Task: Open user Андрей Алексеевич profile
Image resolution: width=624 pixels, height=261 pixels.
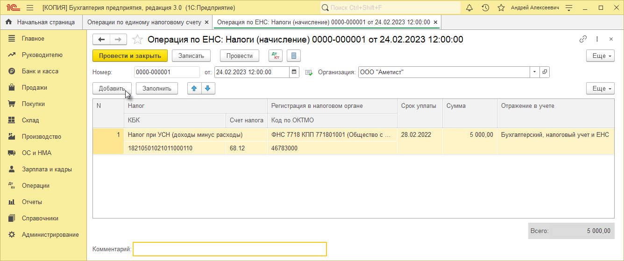Action: pyautogui.click(x=535, y=8)
